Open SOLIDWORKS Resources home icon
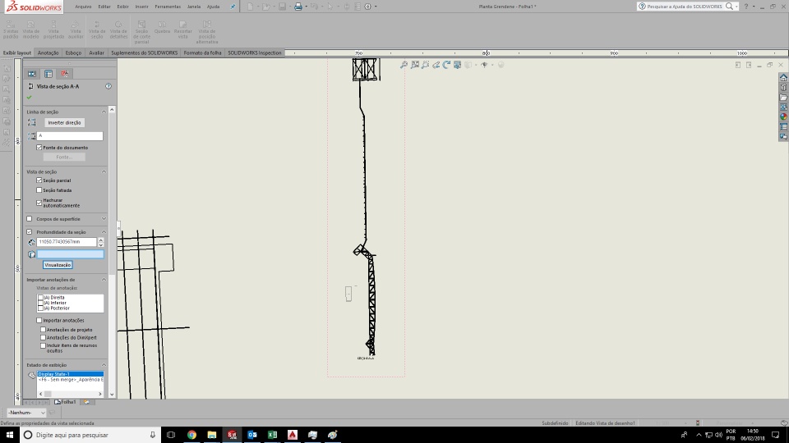Viewport: 789px width, 443px height. pyautogui.click(x=783, y=77)
